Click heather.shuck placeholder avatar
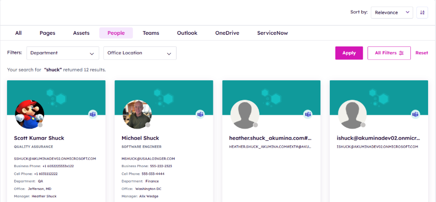The image size is (436, 202). click(x=245, y=114)
